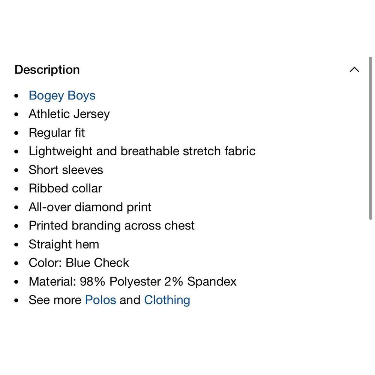Viewport: 375px width, 375px height.
Task: Select the Ribbed collar item
Action: click(x=65, y=188)
